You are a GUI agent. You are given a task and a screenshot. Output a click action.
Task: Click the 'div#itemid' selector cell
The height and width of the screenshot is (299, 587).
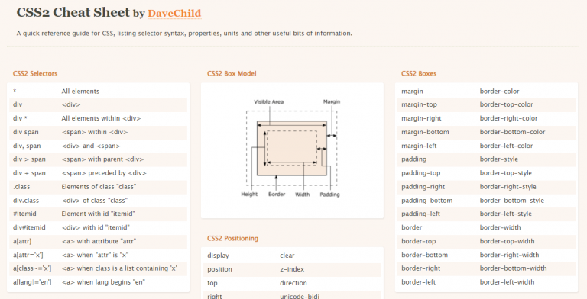pos(29,227)
